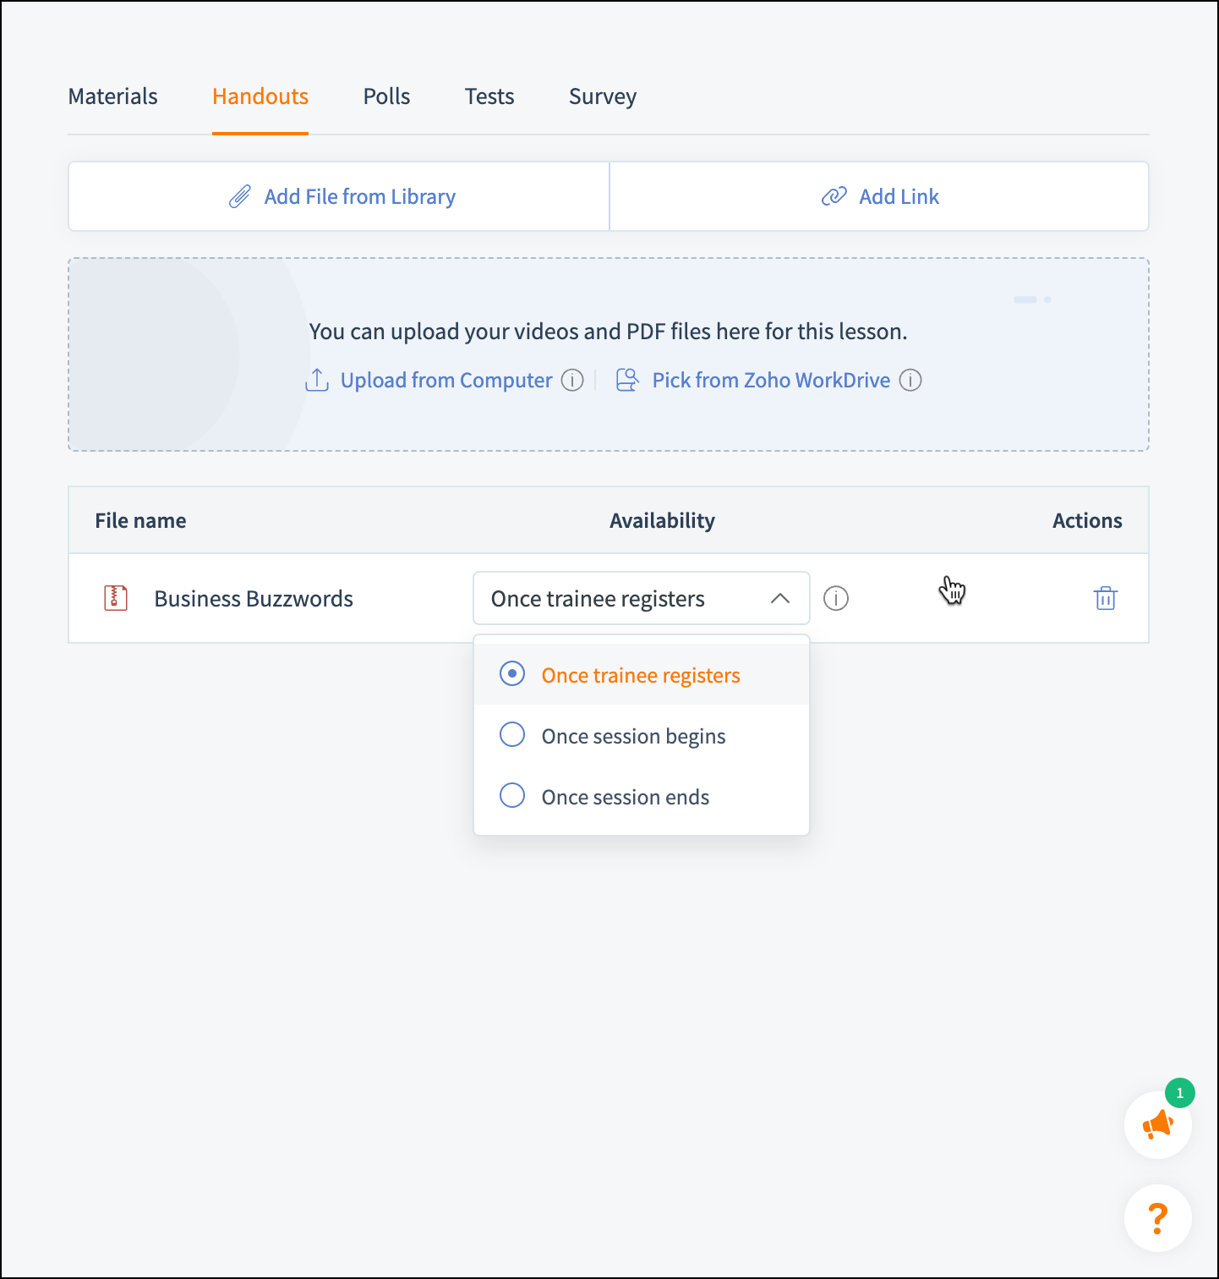Viewport: 1219px width, 1279px height.
Task: Open the Polls tab
Action: click(386, 96)
